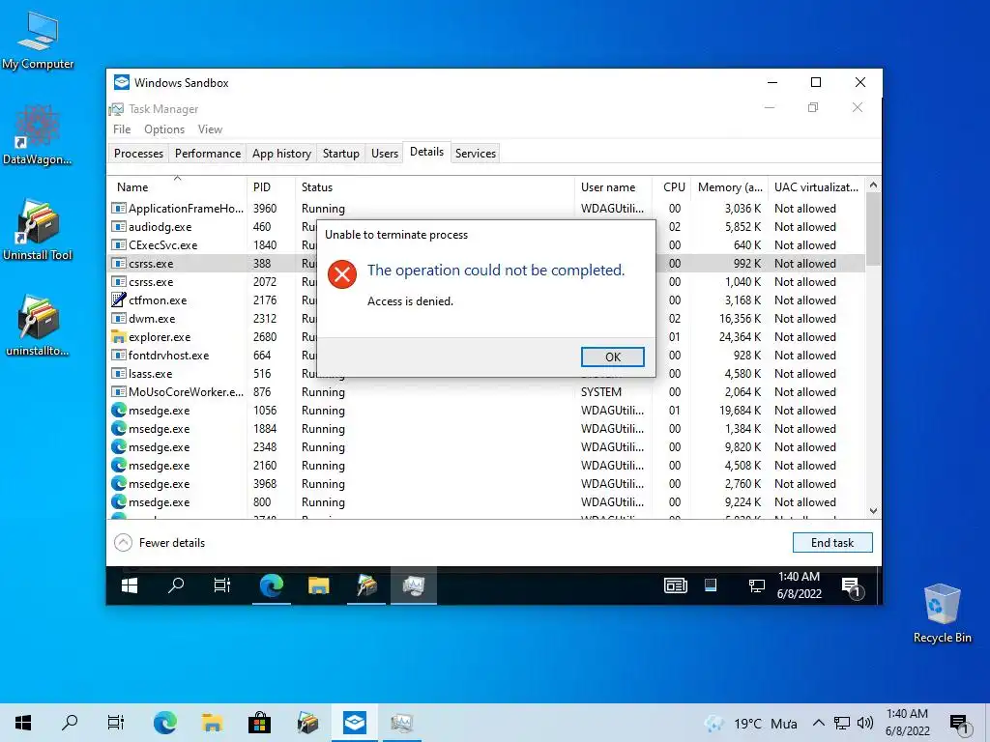Open My Computer desktop icon
Screen dimensions: 990x742
coord(38,41)
